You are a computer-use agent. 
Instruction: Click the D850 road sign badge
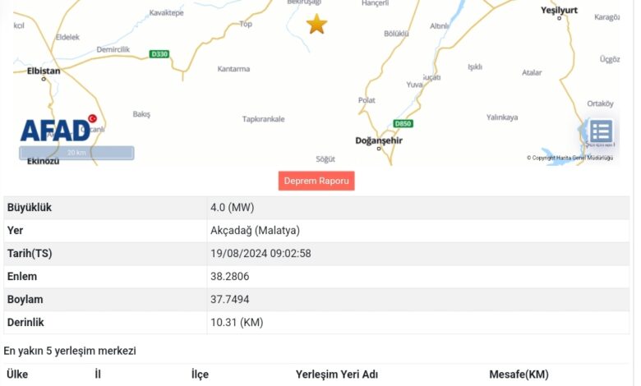pyautogui.click(x=403, y=123)
